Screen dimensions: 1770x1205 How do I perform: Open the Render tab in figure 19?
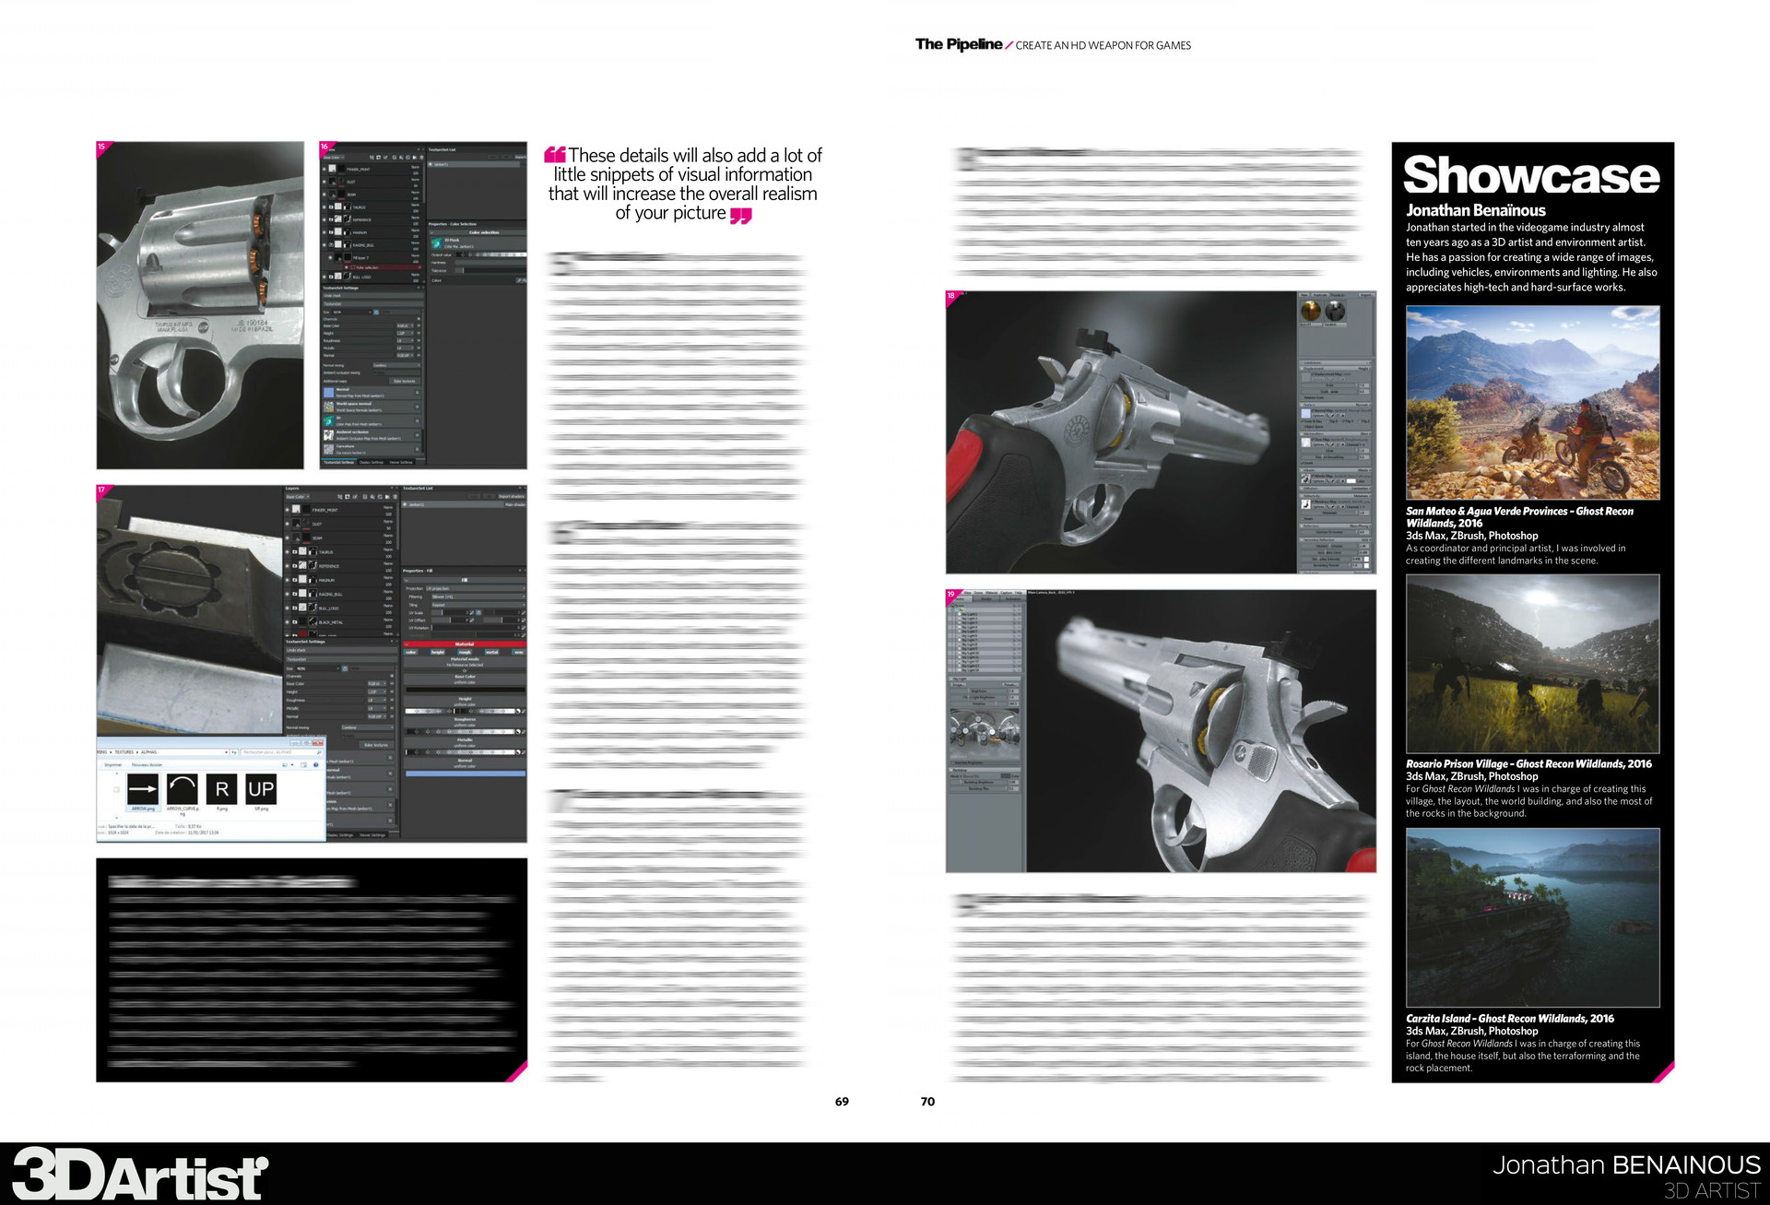click(x=986, y=599)
